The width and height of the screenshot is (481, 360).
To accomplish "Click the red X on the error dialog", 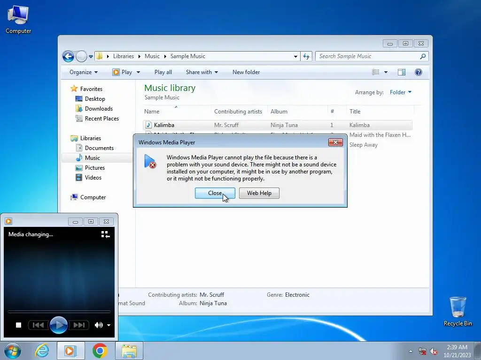I will pos(335,142).
